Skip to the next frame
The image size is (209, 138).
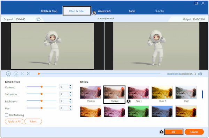[x=29, y=74]
